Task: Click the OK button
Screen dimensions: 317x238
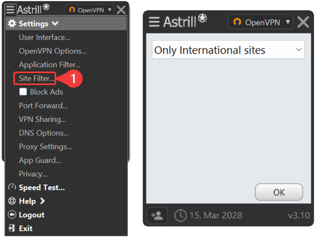Action: 279,192
